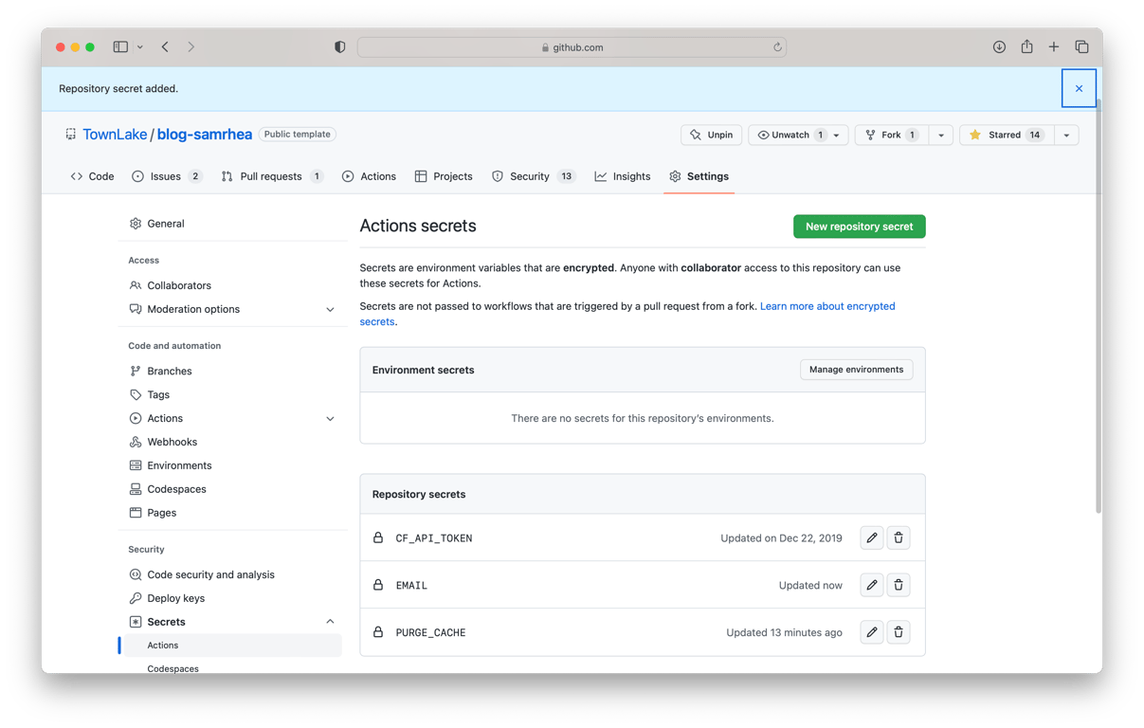This screenshot has height=728, width=1144.
Task: Unwatch the repository
Action: point(790,135)
